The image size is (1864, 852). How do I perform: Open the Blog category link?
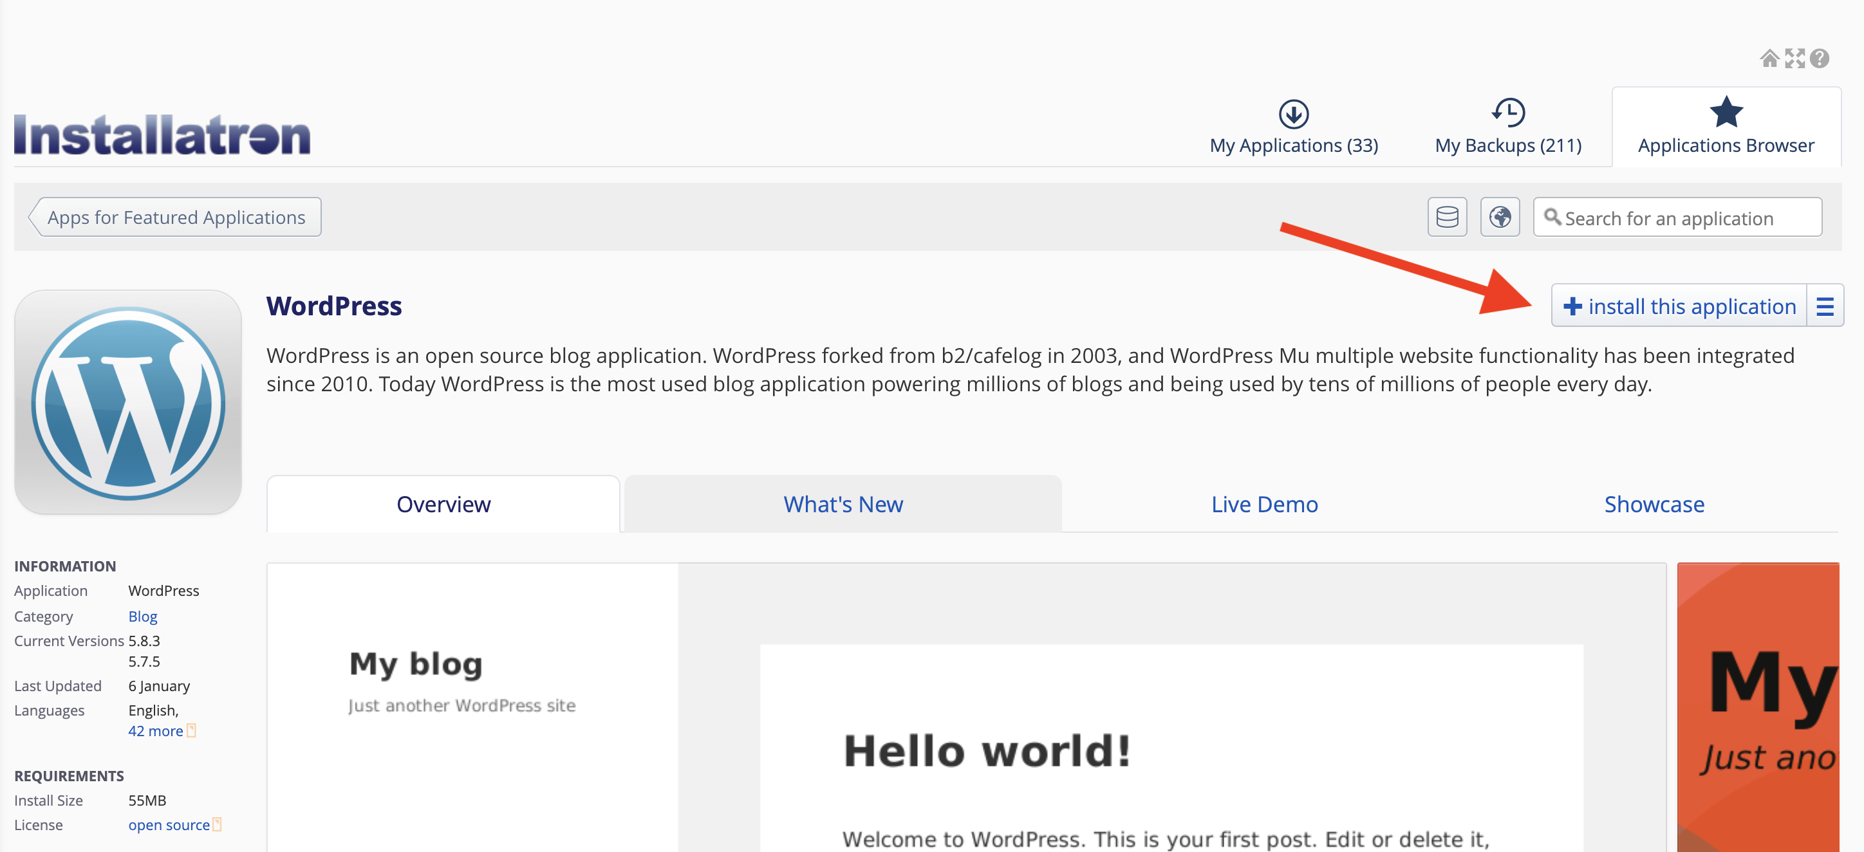click(142, 616)
